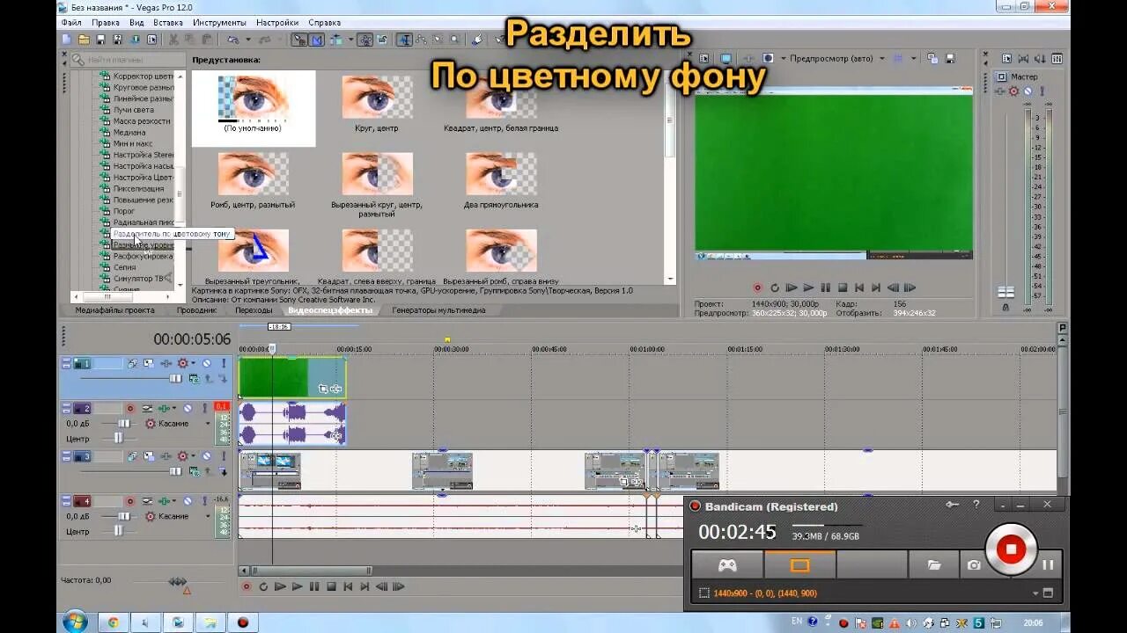Switch to Генераторы мультимедиа tab
Image resolution: width=1127 pixels, height=633 pixels.
(x=438, y=310)
